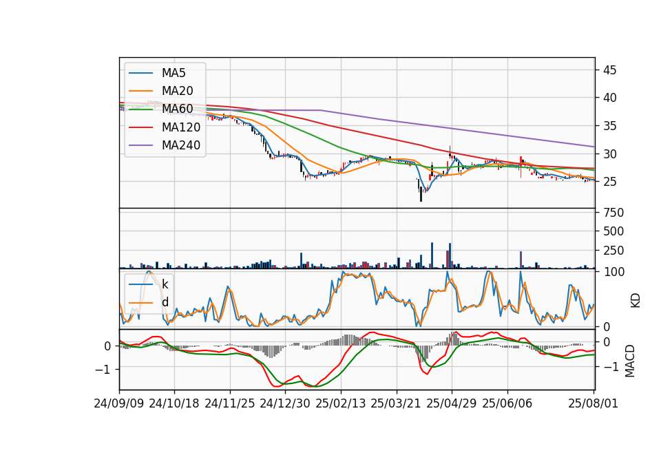Viewport: 661px width, 475px height.
Task: Click the volume spike bar in June 2025
Action: pyautogui.click(x=521, y=260)
